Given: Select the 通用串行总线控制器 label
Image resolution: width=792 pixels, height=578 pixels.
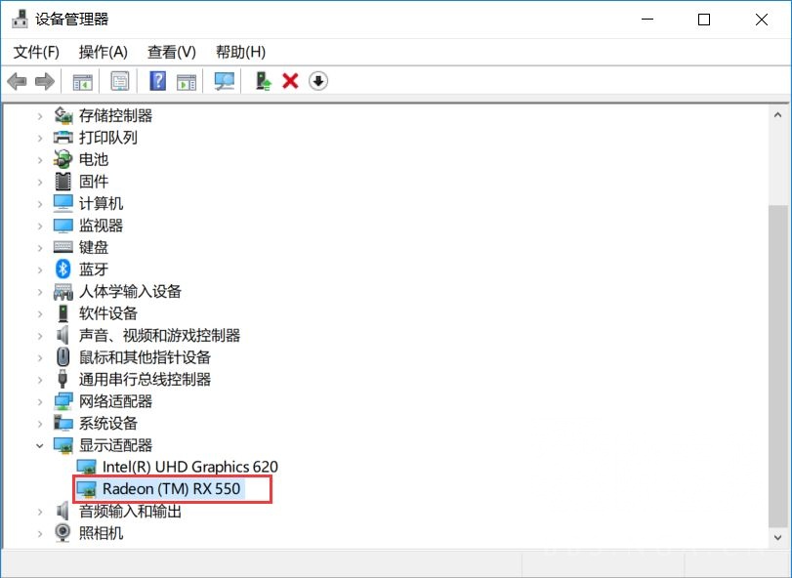Looking at the screenshot, I should tap(145, 379).
